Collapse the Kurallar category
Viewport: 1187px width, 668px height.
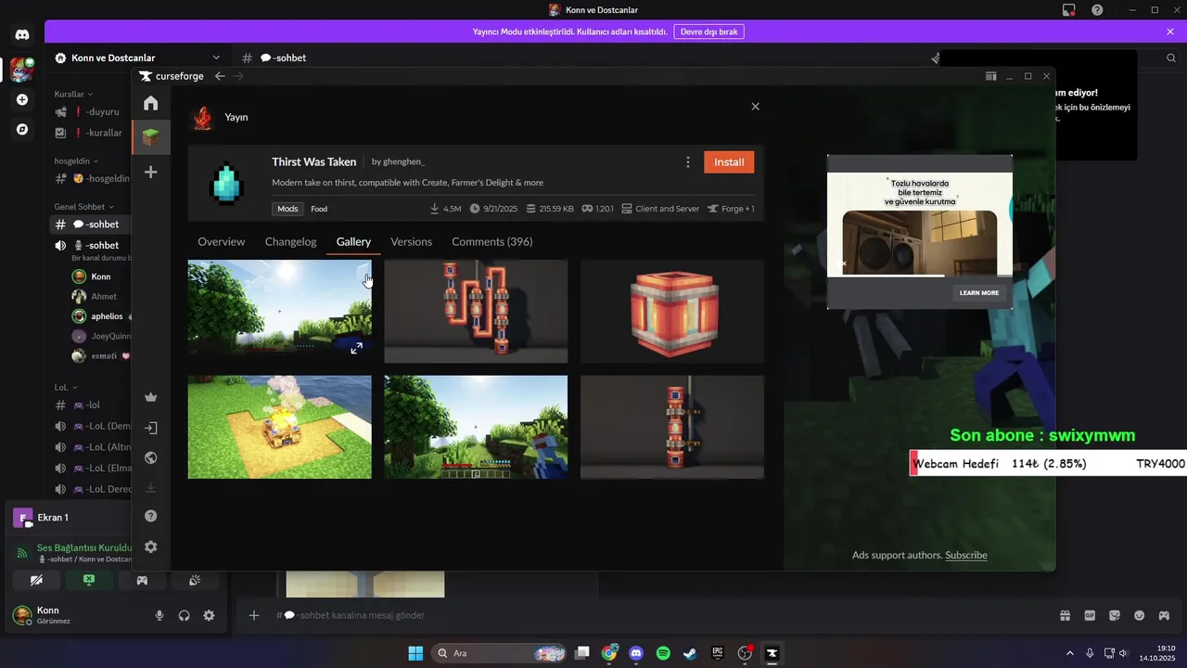[74, 94]
